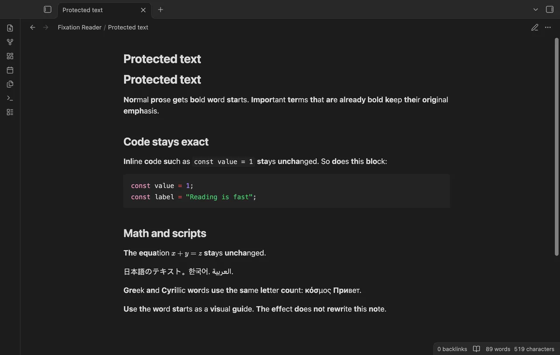The width and height of the screenshot is (560, 355).
Task: Click the Greek word κόσμος
Action: coord(318,291)
